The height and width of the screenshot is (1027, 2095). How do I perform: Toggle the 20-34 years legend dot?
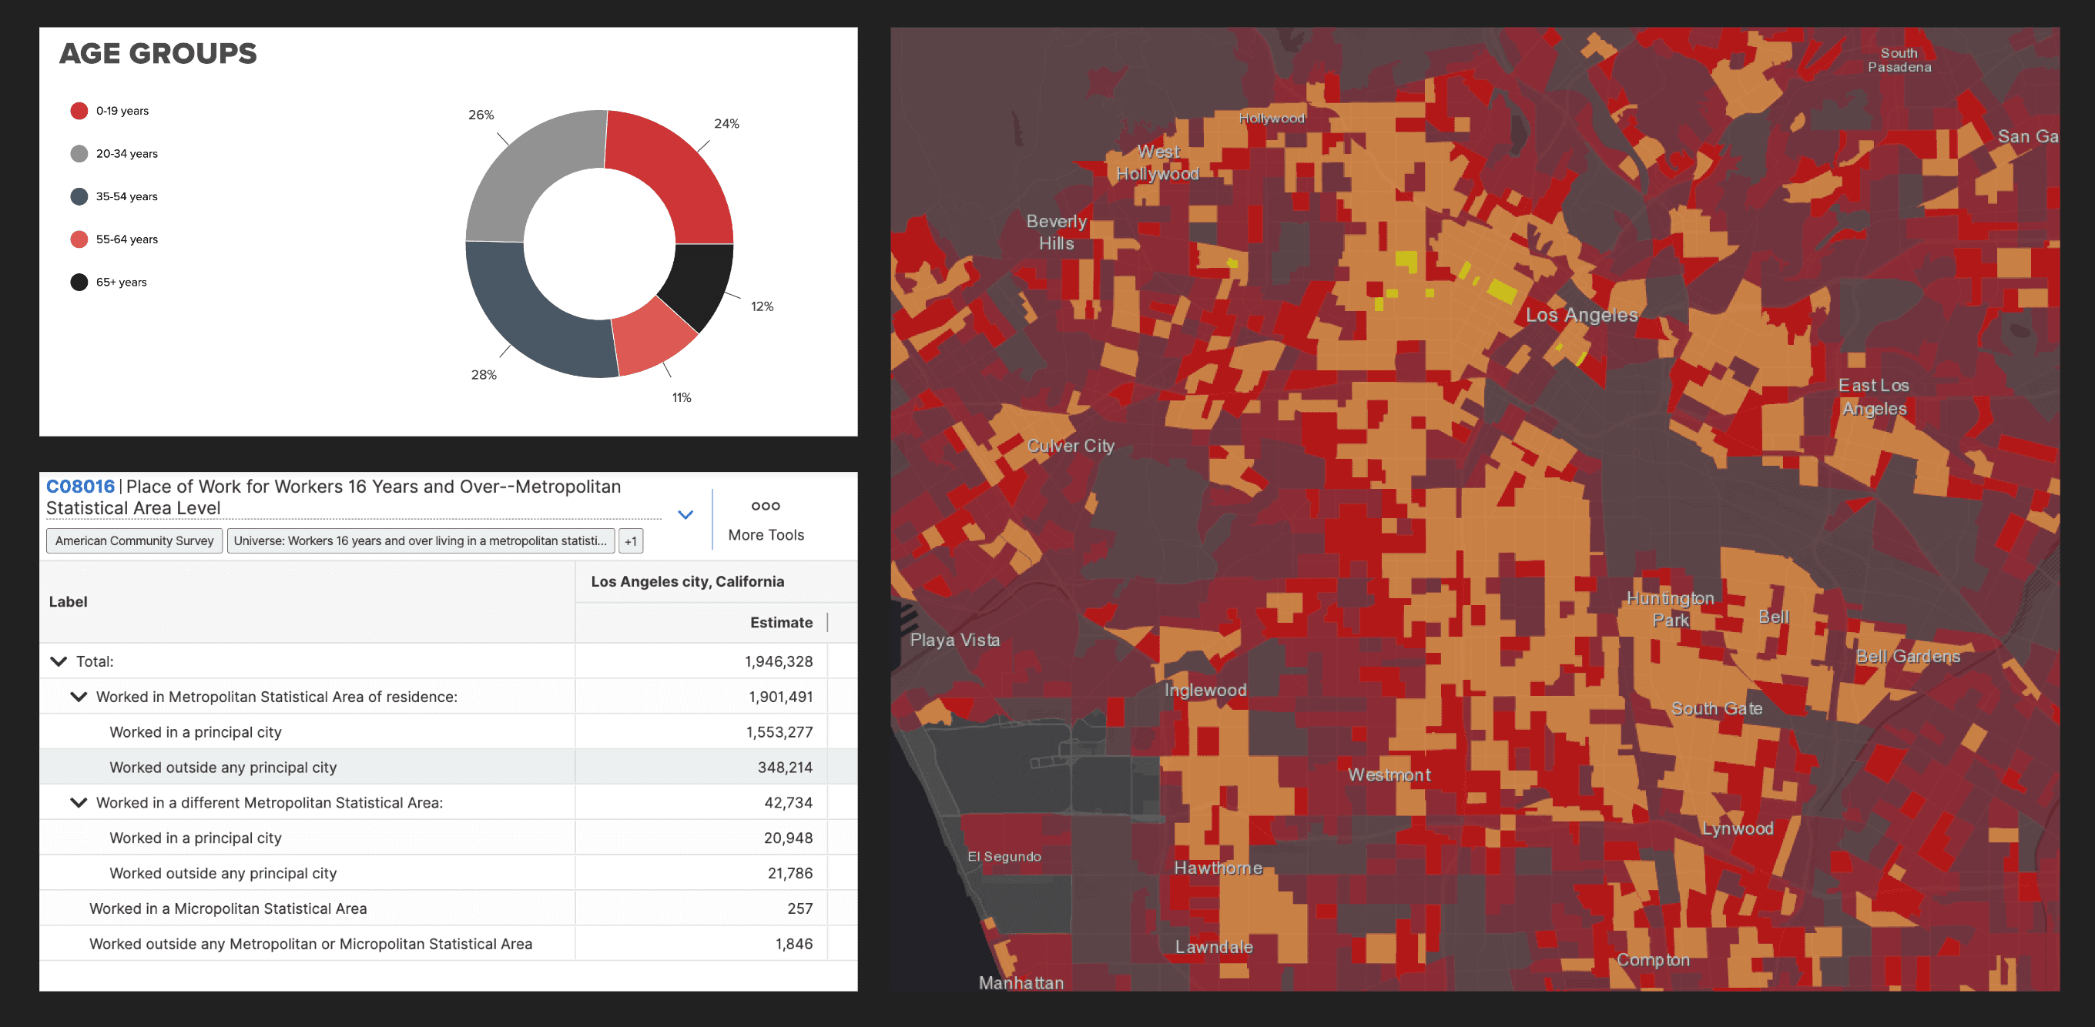[79, 154]
